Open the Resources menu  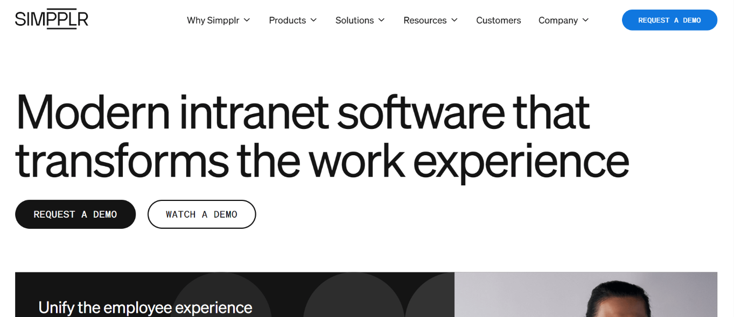click(x=430, y=20)
